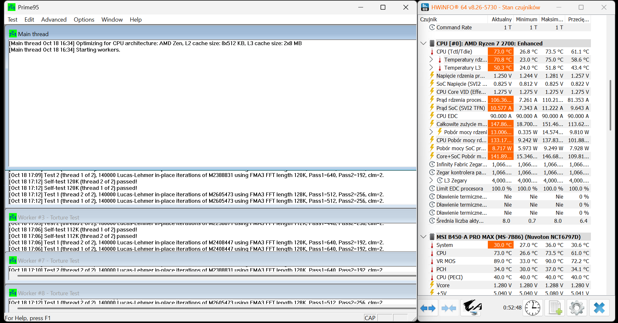Open HWiNFO sensor settings gear
The width and height of the screenshot is (618, 323).
tap(577, 308)
